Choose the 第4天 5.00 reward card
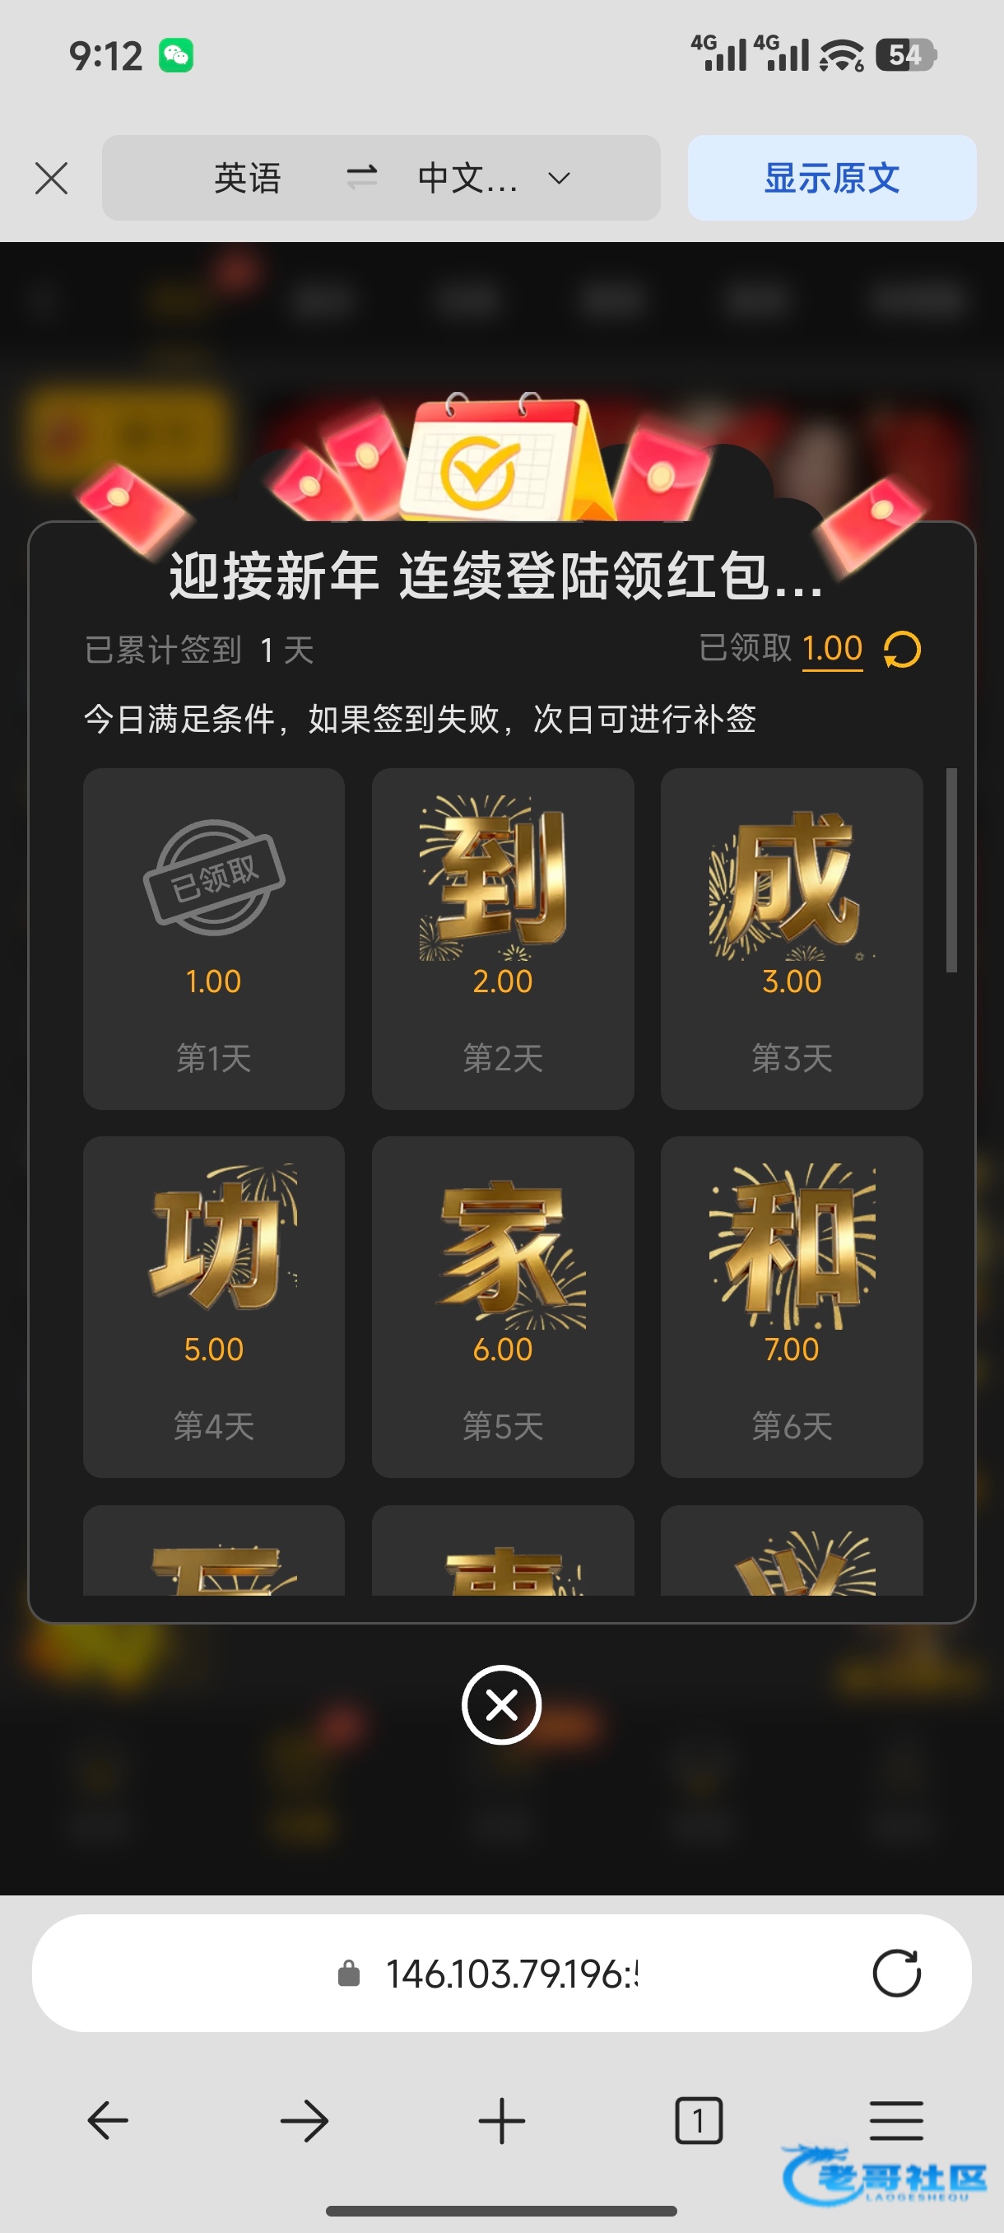The width and height of the screenshot is (1004, 2233). click(x=214, y=1307)
